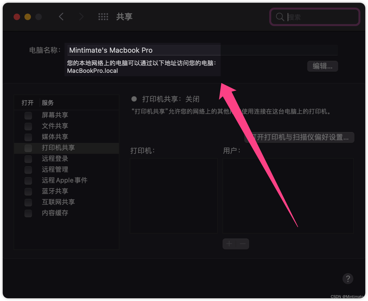368x301 pixels.
Task: Enable the 远程 Apple 事件 checkbox
Action: click(28, 181)
